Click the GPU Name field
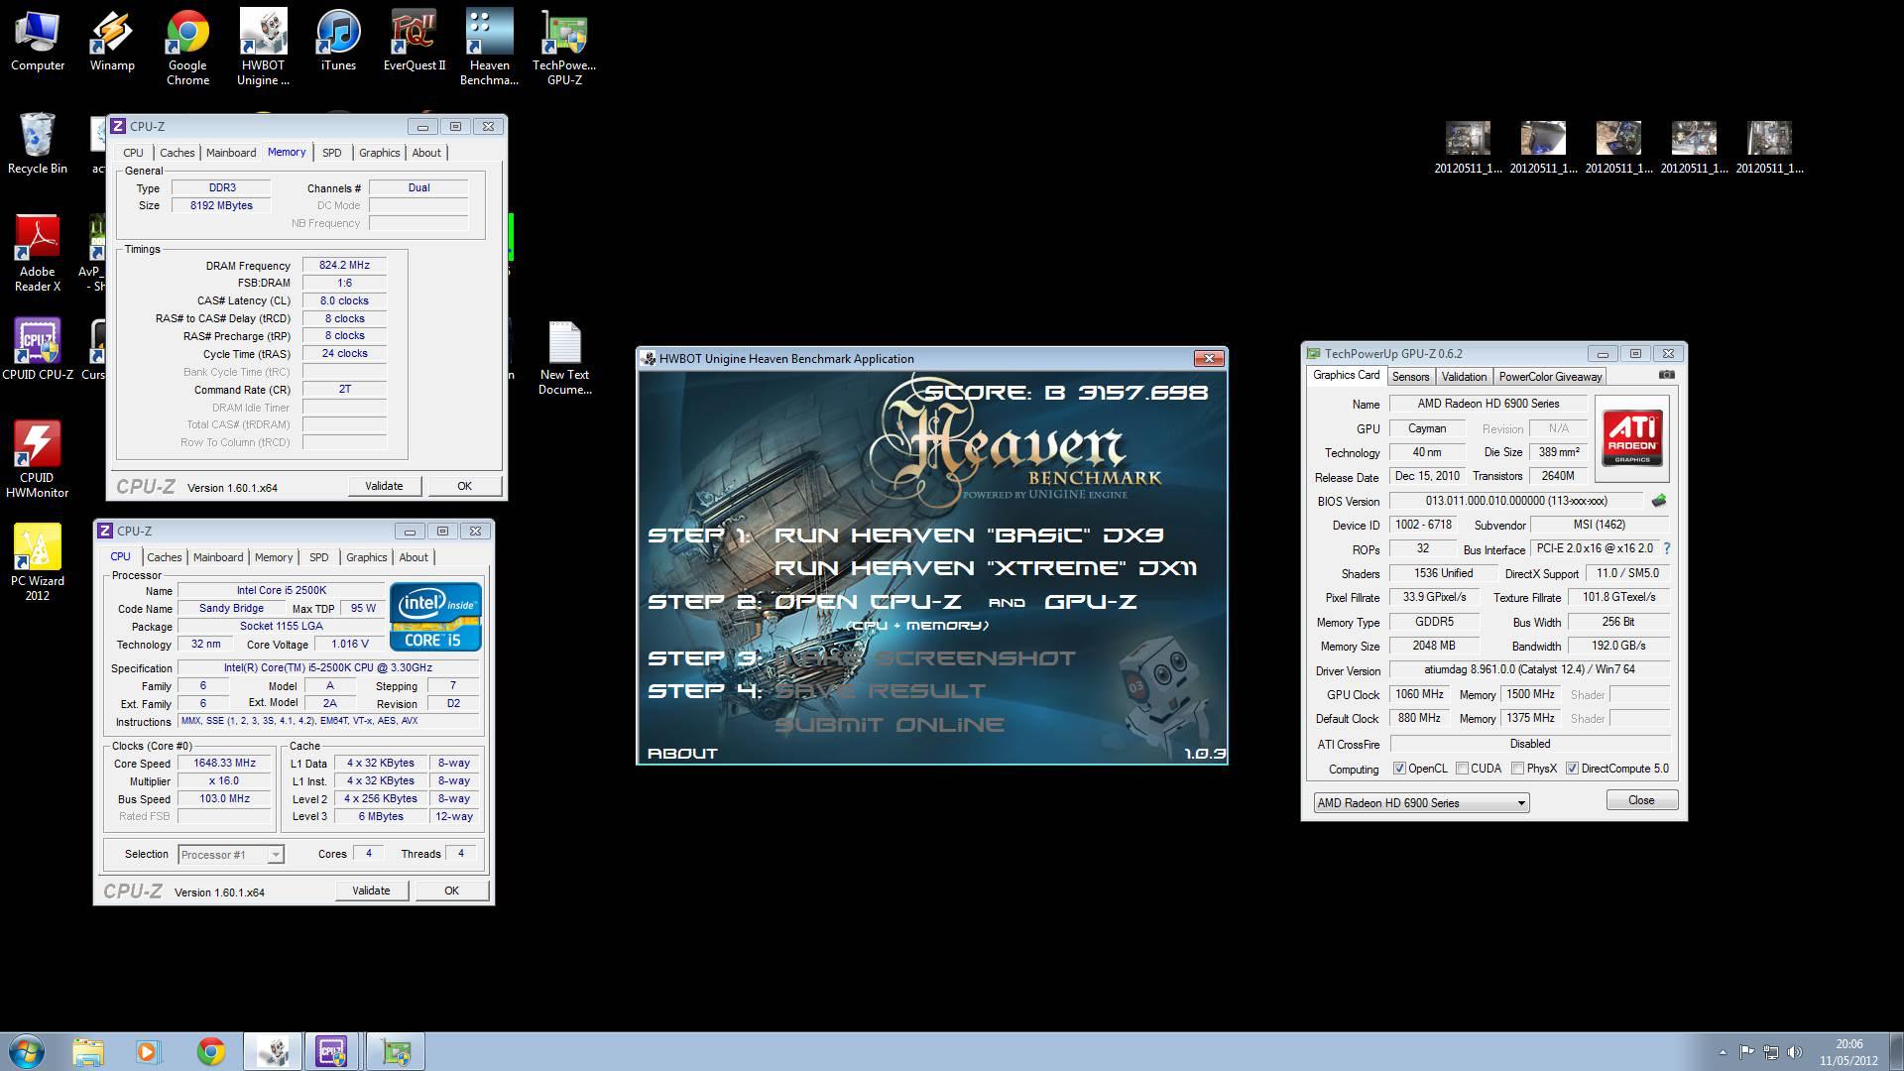 click(x=1487, y=404)
